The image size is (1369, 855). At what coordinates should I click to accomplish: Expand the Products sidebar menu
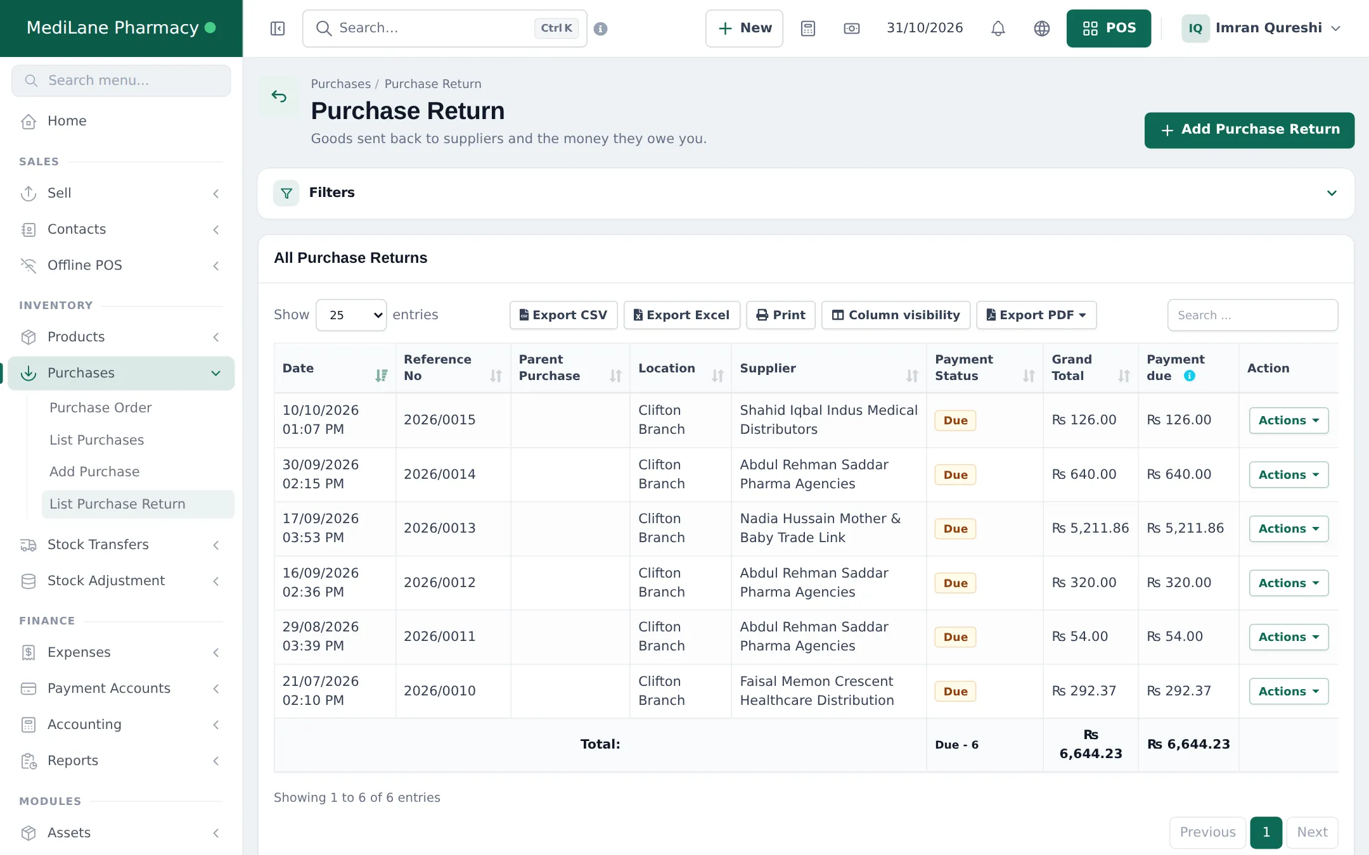click(121, 337)
